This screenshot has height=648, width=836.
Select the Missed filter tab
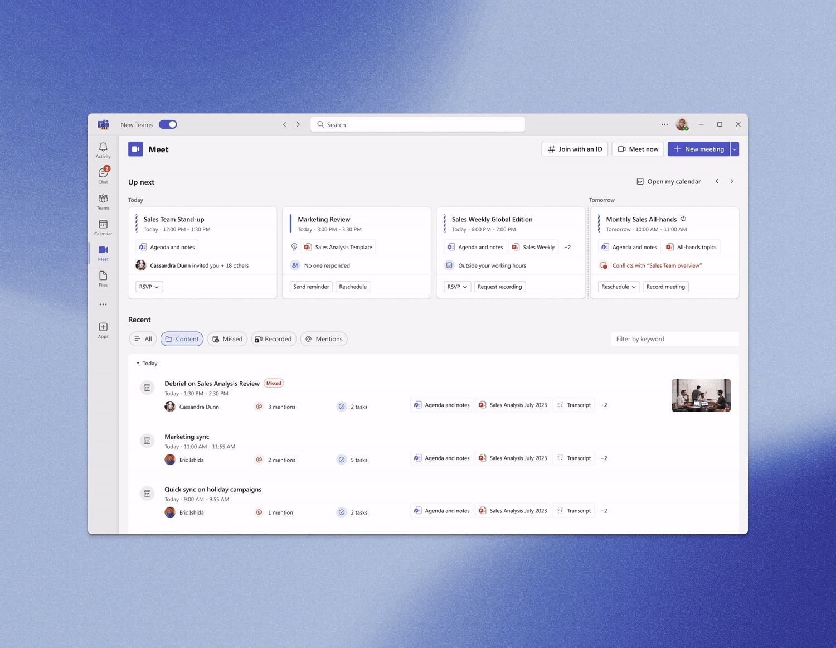[227, 339]
